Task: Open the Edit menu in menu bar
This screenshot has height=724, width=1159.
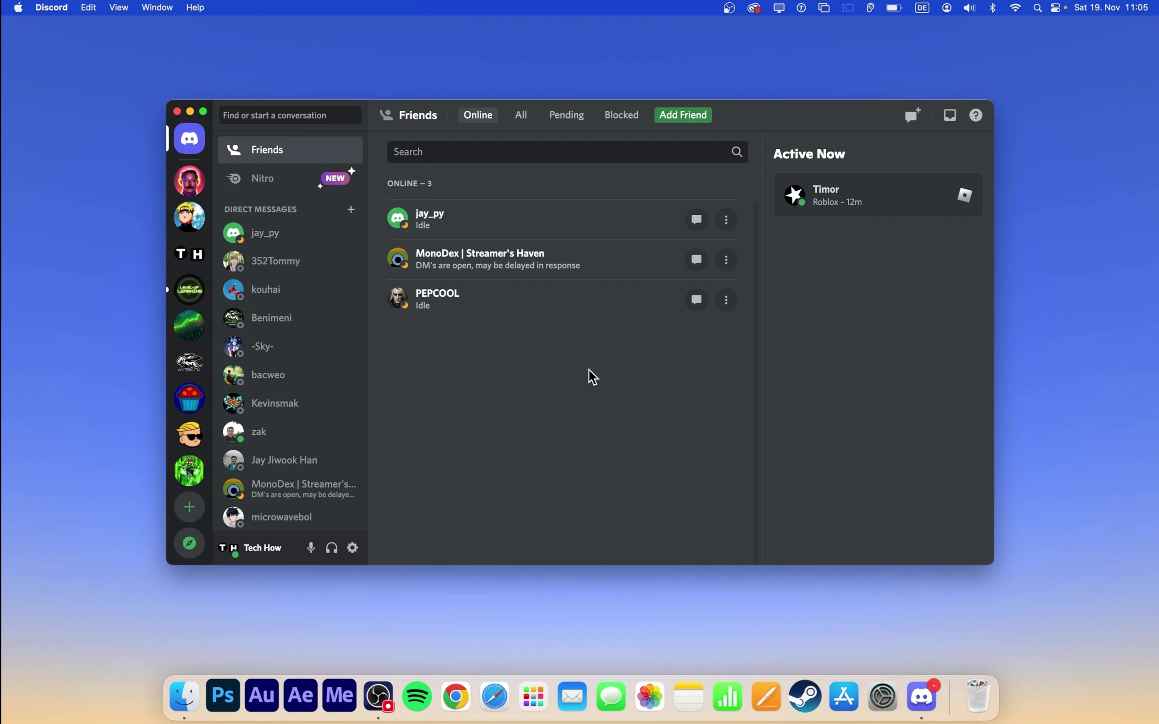Action: point(88,8)
